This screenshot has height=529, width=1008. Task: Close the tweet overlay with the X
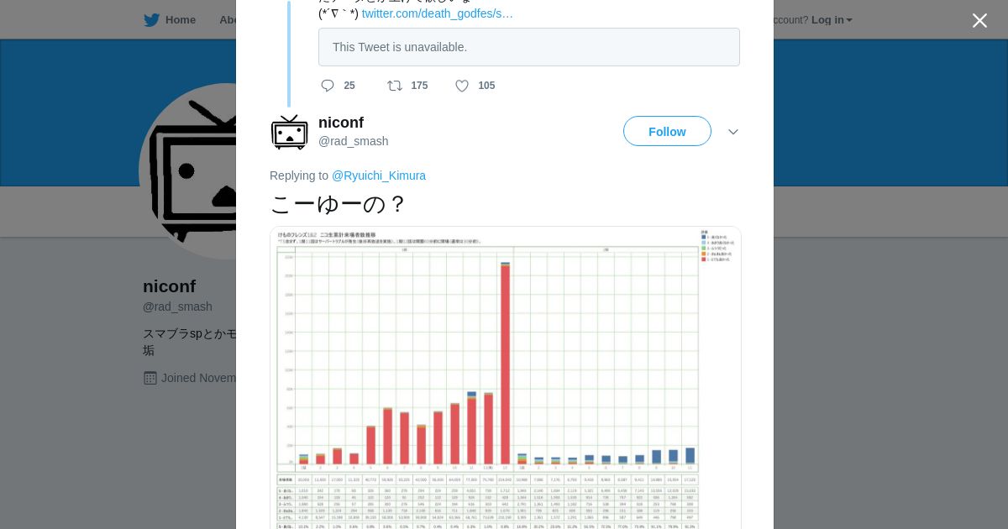pyautogui.click(x=979, y=21)
